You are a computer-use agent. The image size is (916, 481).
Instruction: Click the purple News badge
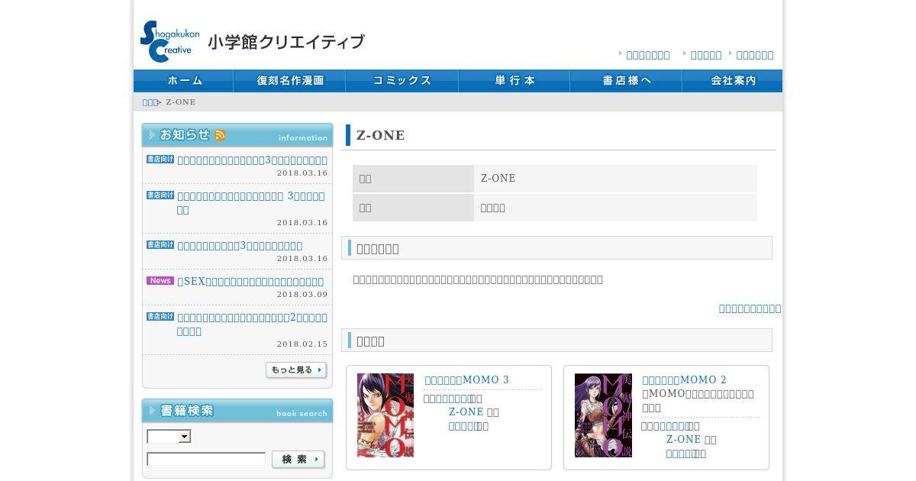[160, 281]
